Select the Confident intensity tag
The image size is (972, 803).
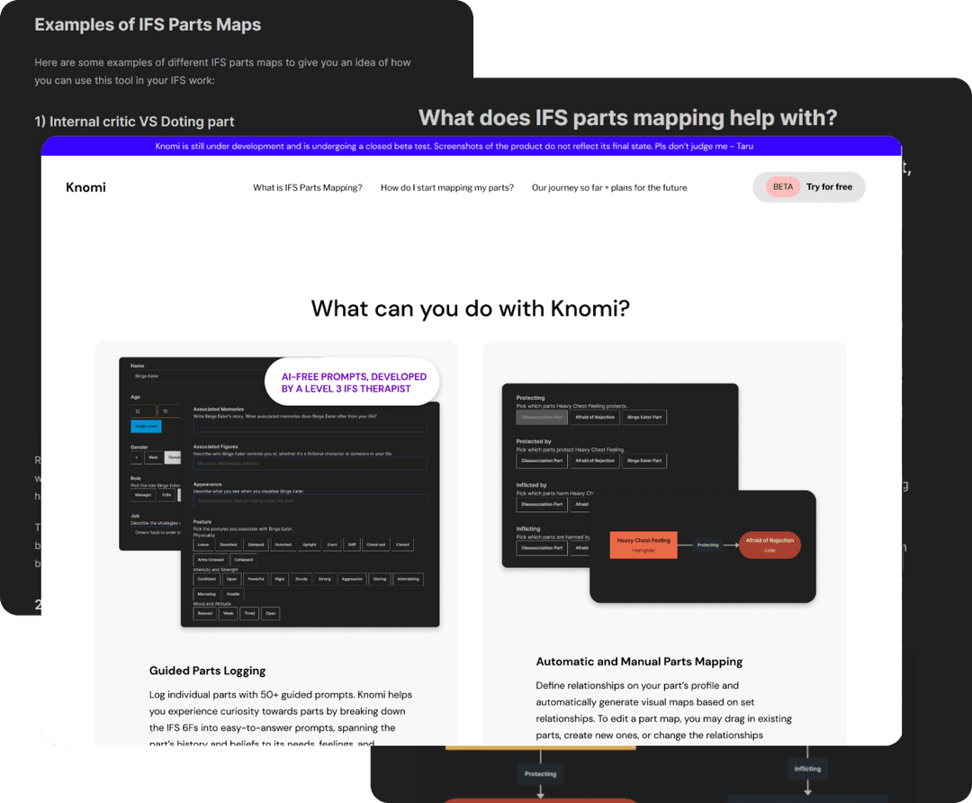[x=206, y=579]
